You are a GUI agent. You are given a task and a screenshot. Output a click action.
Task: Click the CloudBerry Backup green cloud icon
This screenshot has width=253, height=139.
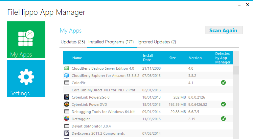tap(67, 68)
